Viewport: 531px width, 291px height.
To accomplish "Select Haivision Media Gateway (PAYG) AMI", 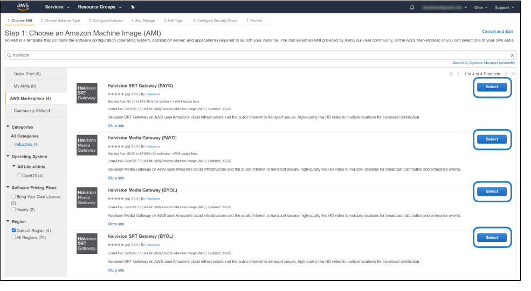I will (492, 139).
